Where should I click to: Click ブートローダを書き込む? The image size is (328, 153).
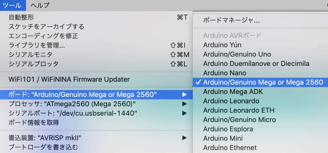click(43, 147)
